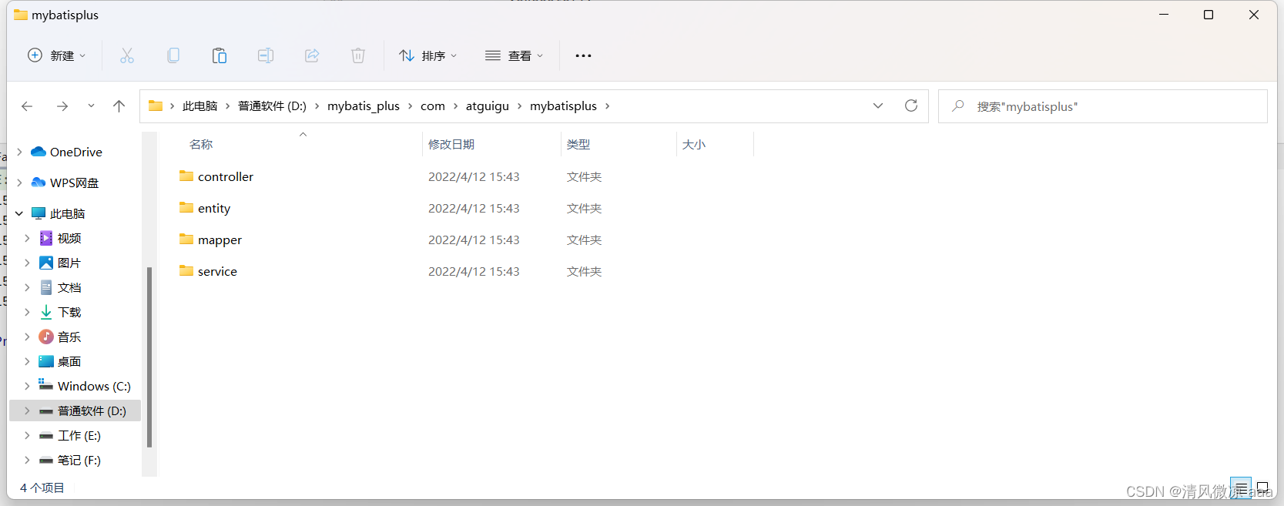Expand the OneDrive tree node
This screenshot has height=506, width=1284.
(x=19, y=152)
